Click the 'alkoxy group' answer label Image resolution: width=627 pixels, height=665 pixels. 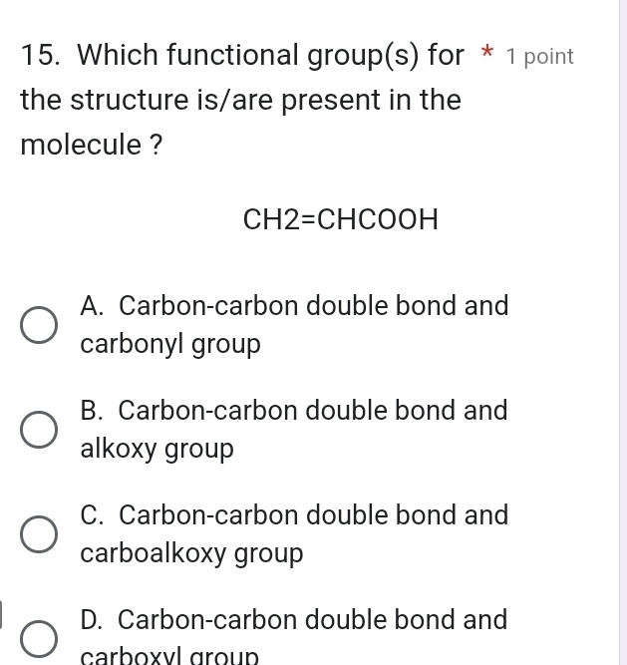[x=157, y=450]
